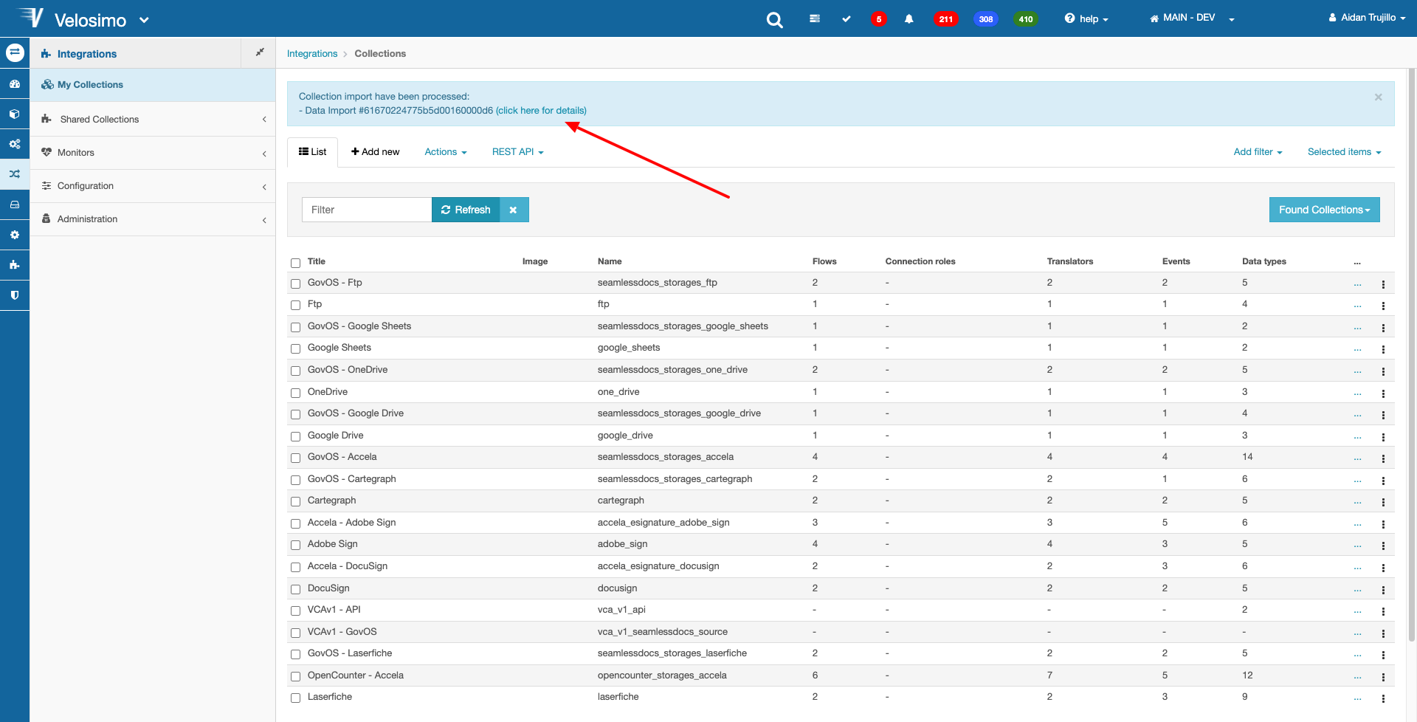Viewport: 1417px width, 722px height.
Task: Toggle the sidebar swap icon at top left
Action: [x=15, y=52]
